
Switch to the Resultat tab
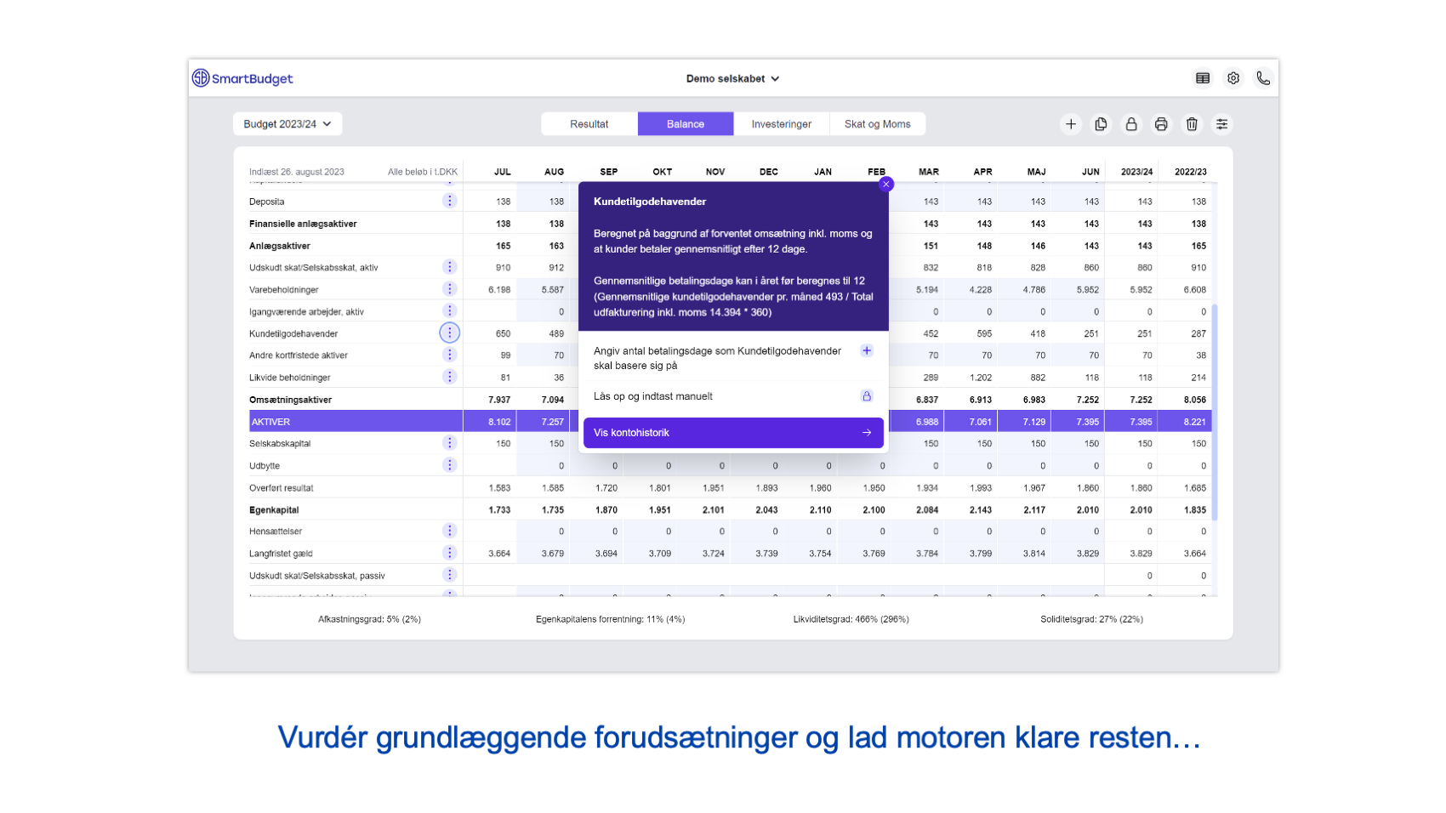coord(589,123)
